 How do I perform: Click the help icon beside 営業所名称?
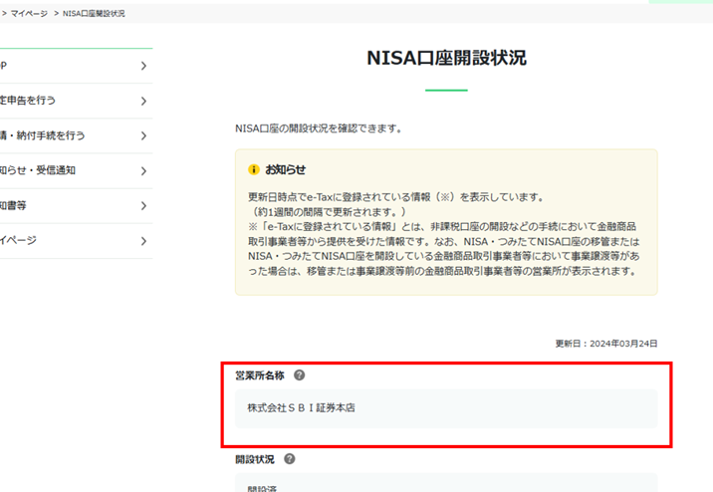[x=300, y=375]
